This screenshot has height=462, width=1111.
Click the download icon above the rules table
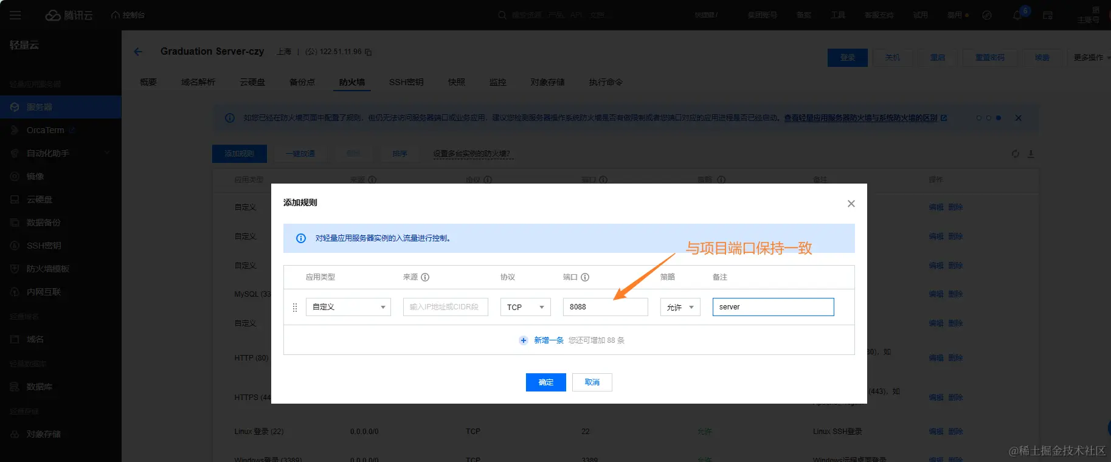1031,154
